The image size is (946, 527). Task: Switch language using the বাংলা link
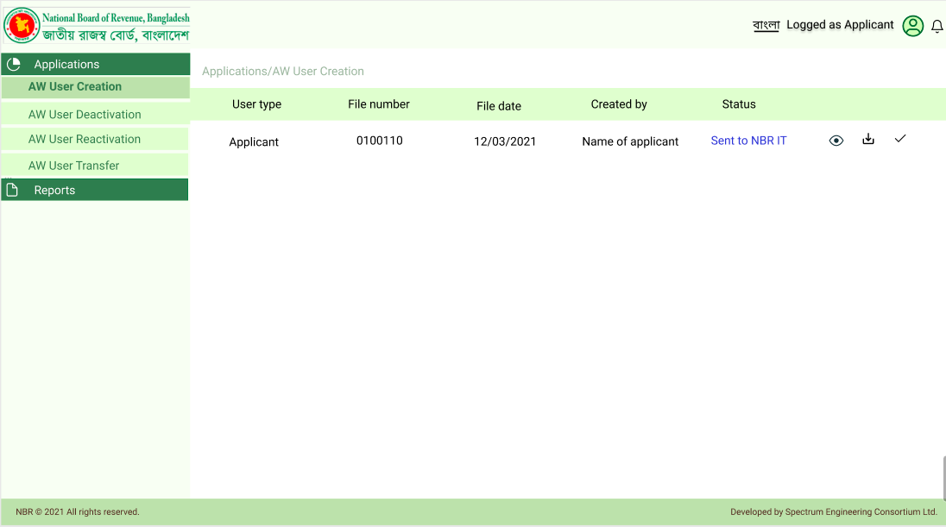(x=766, y=25)
